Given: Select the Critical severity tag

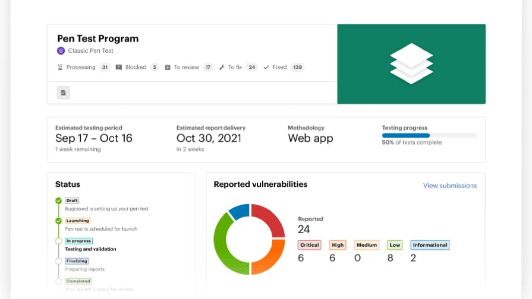Looking at the screenshot, I should (310, 245).
